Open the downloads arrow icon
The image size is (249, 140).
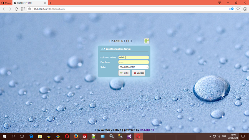tap(245, 9)
